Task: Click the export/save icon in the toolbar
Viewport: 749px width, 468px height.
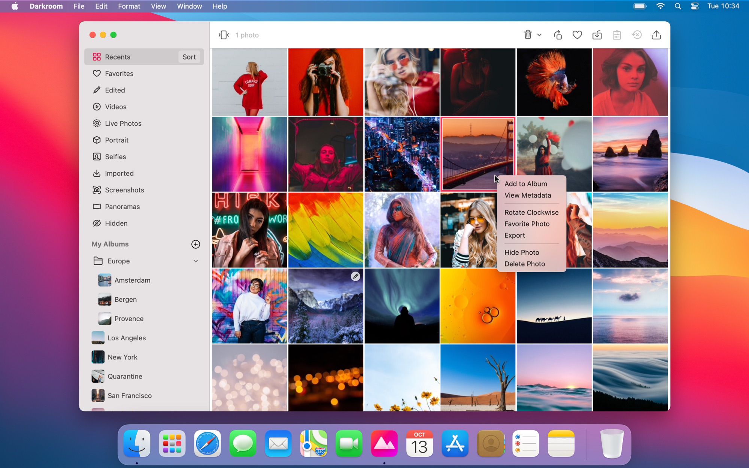Action: pos(597,35)
